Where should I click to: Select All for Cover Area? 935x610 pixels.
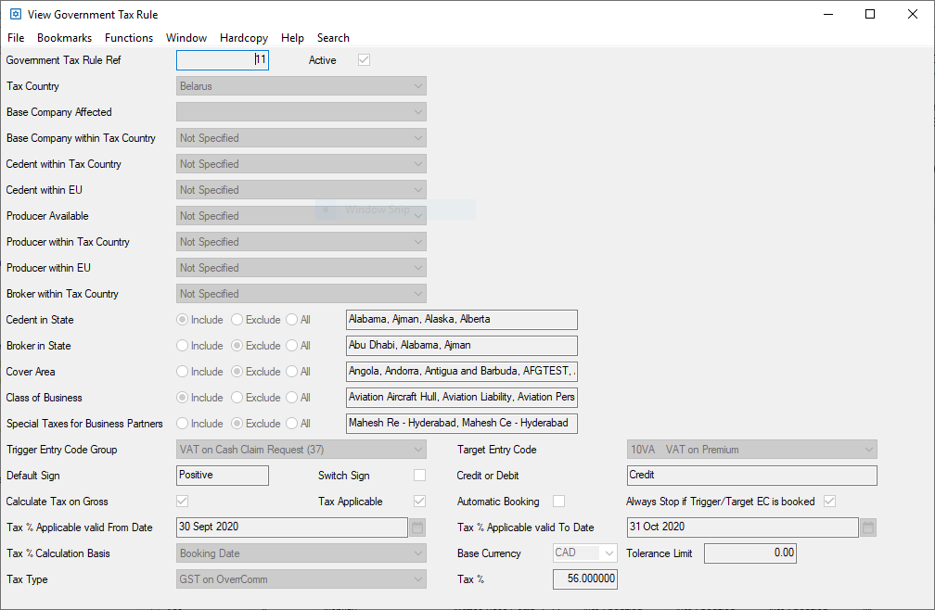pos(292,372)
